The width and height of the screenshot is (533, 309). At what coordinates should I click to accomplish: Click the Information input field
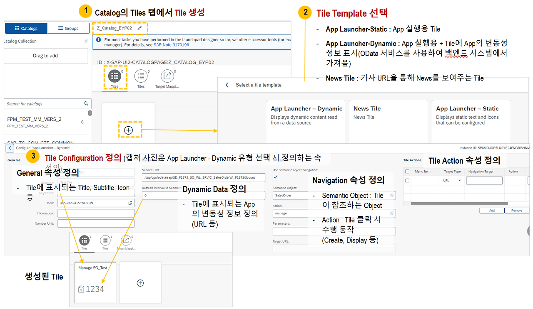click(x=96, y=213)
